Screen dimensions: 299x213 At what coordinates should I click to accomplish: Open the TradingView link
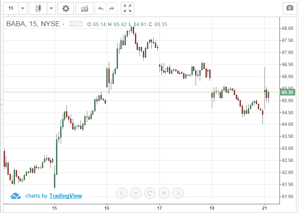(x=65, y=196)
